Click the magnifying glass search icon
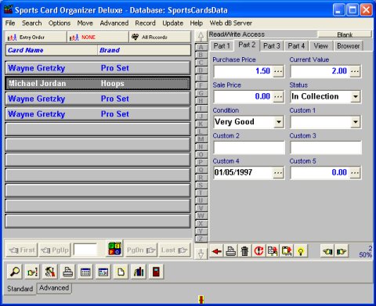Image resolution: width=376 pixels, height=306 pixels. click(x=15, y=272)
